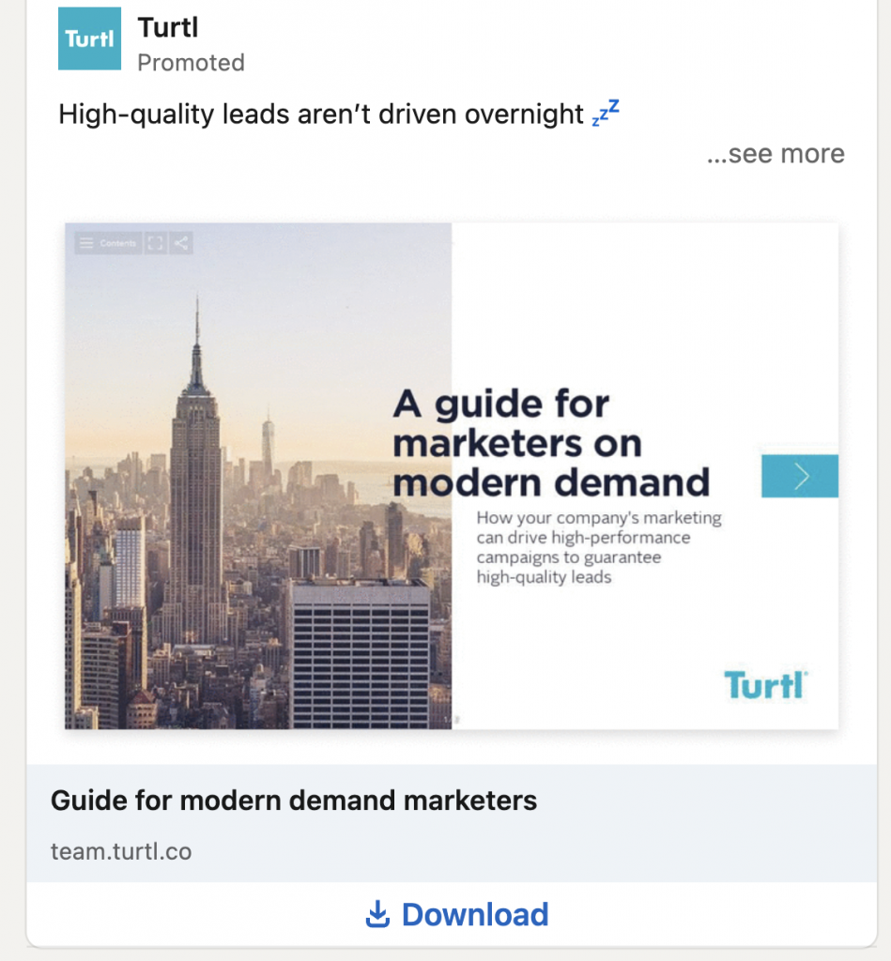
Task: Click the 'A guide for marketers' headline
Action: [551, 443]
